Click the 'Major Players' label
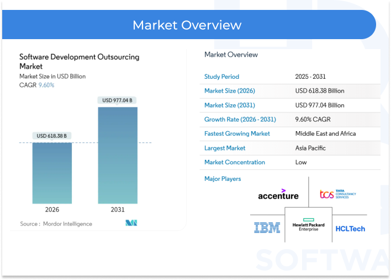Screen dimensions: 391x280 pos(223,179)
